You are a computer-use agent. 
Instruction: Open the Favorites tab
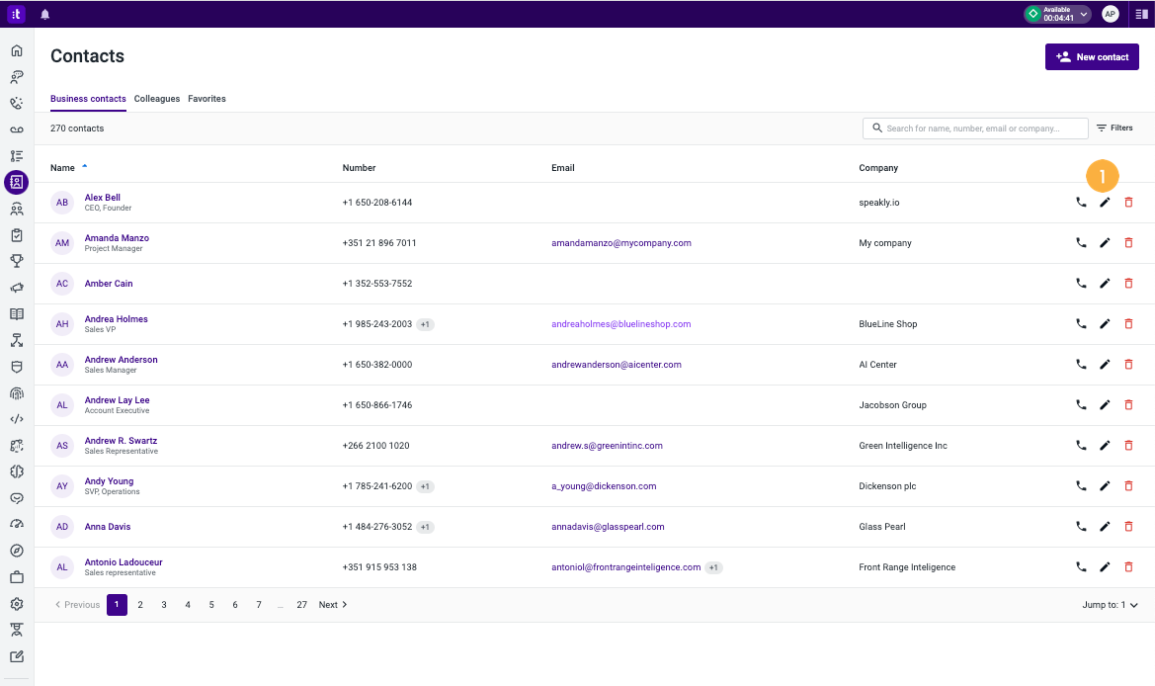(x=206, y=99)
